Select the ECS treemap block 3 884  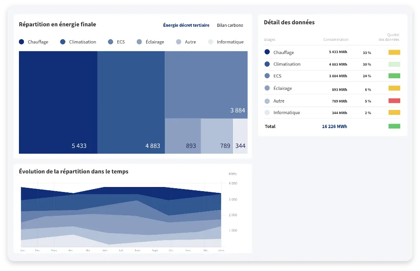click(206, 85)
